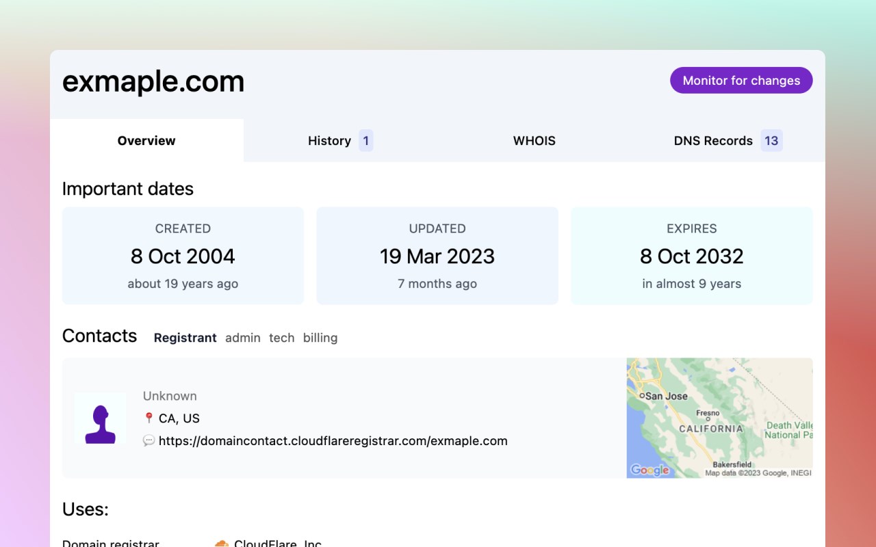
Task: Click the red location pin icon
Action: (x=149, y=418)
